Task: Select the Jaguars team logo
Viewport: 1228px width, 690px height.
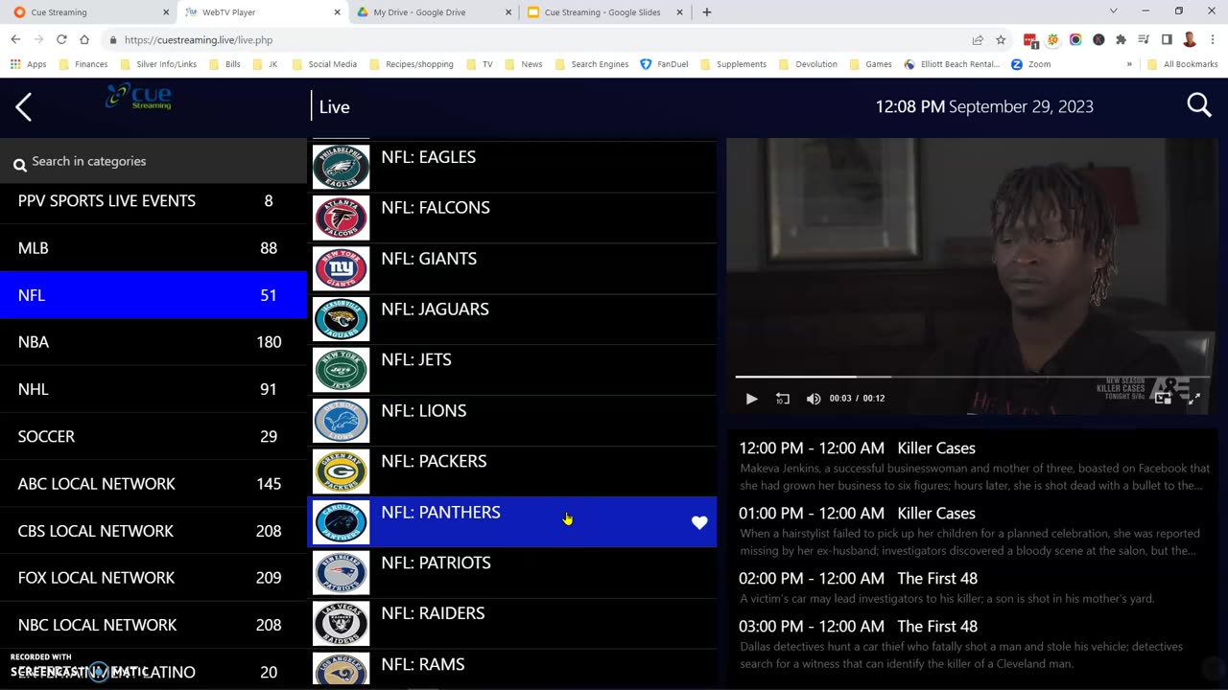Action: tap(341, 319)
